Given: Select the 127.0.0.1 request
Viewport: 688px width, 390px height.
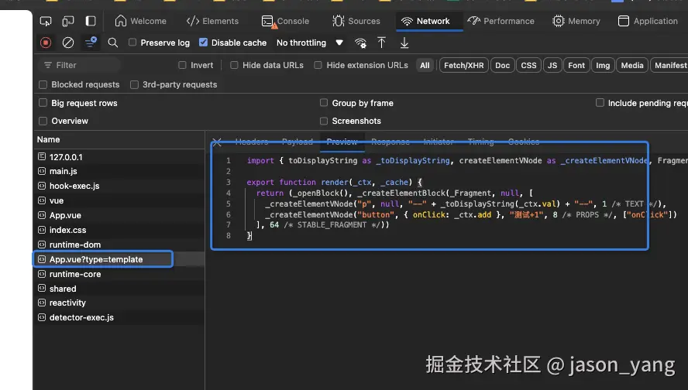Looking at the screenshot, I should [119, 157].
